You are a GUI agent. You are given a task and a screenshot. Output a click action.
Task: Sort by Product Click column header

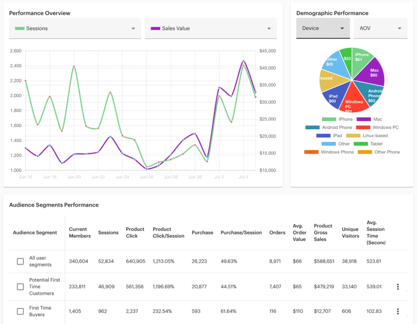coord(135,233)
